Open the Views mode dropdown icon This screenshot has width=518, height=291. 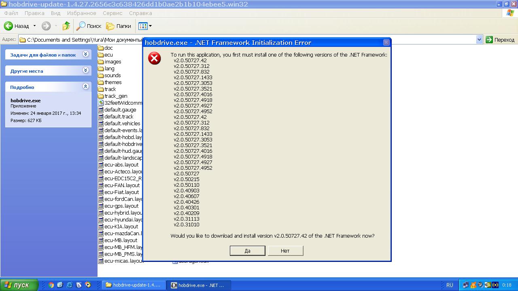pyautogui.click(x=145, y=26)
